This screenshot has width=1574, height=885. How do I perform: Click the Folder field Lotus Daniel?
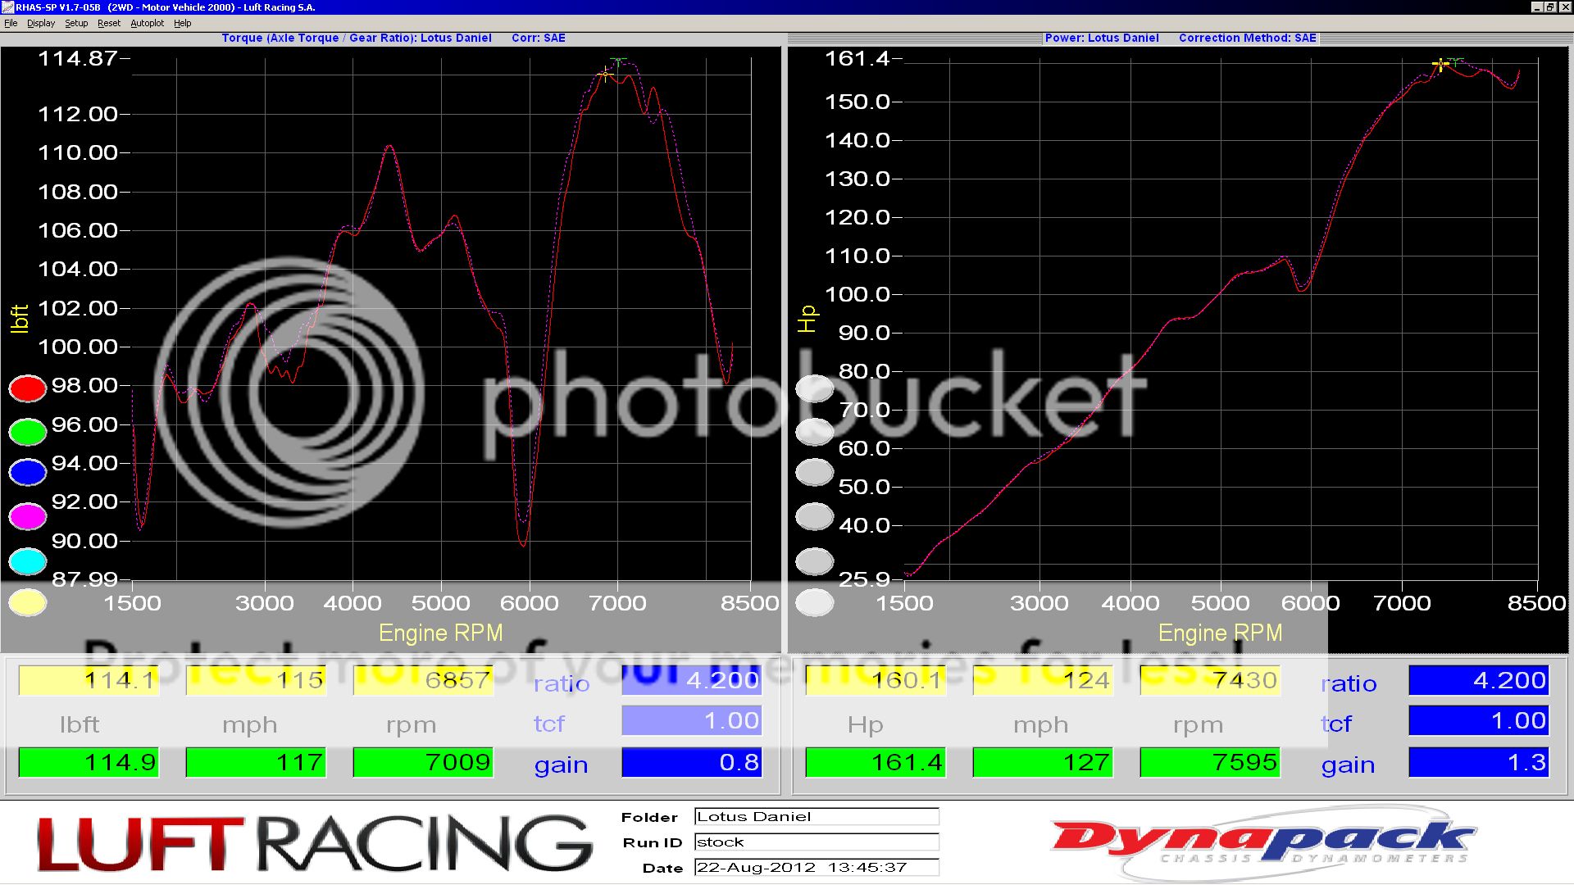point(816,816)
